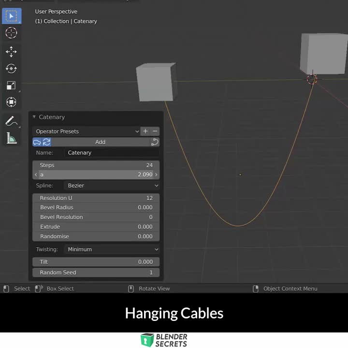Viewport: 348px width, 348px height.
Task: Toggle the first blue option beside Add
Action: 37,142
